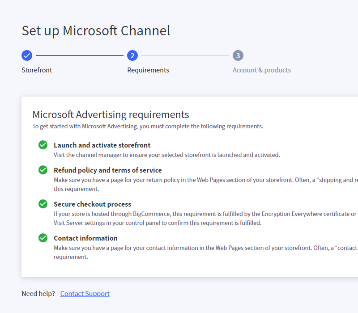Viewport: 358px width, 313px height.
Task: Click line 'If your store is hosted through BigCommerce'
Action: 206,214
